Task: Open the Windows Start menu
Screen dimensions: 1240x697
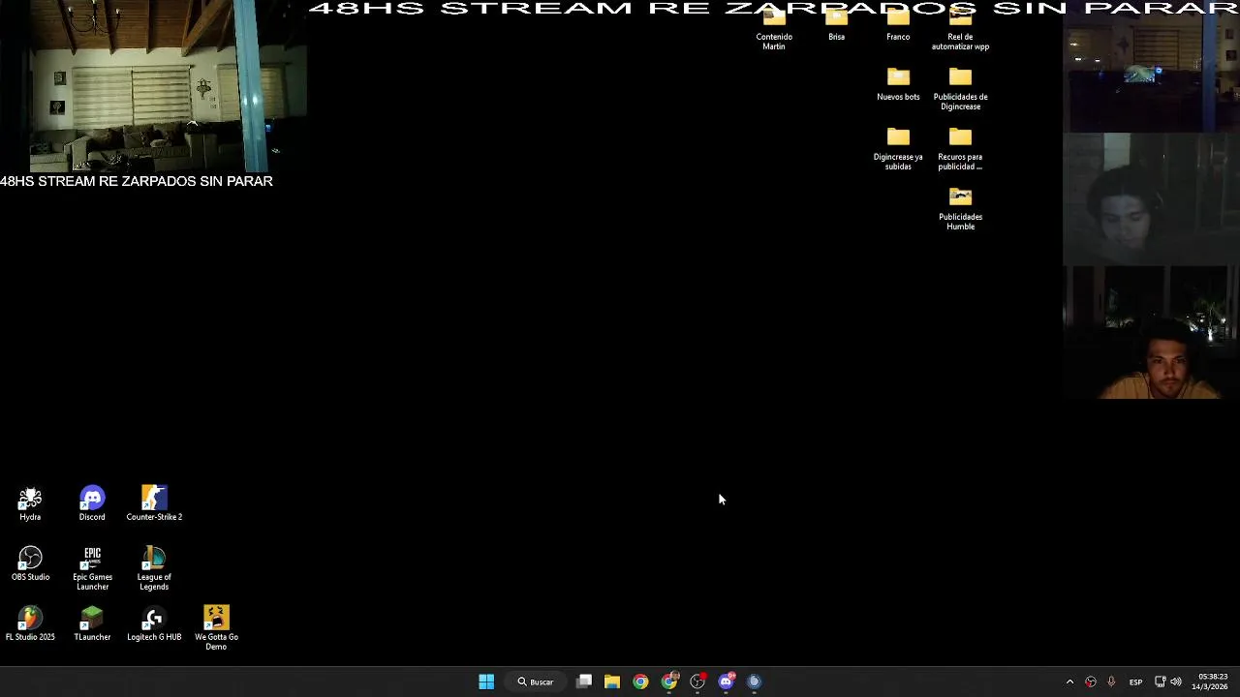Action: pos(486,682)
